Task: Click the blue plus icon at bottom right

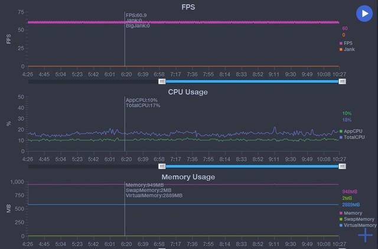Action: [x=365, y=235]
